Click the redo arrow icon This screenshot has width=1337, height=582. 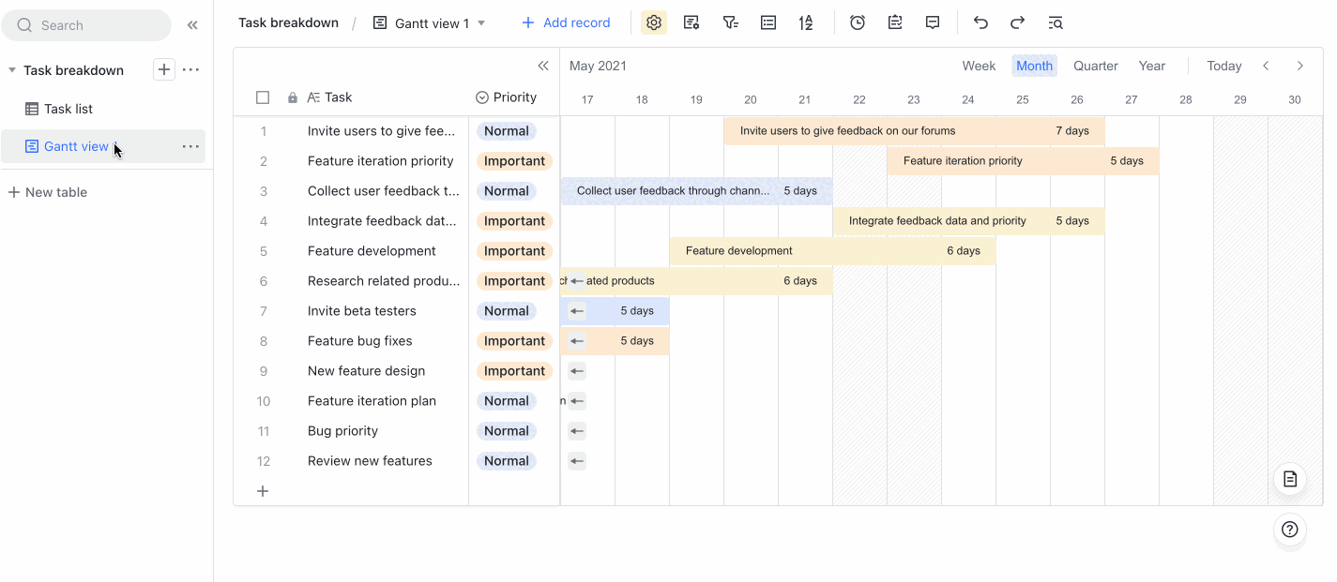coord(1017,23)
